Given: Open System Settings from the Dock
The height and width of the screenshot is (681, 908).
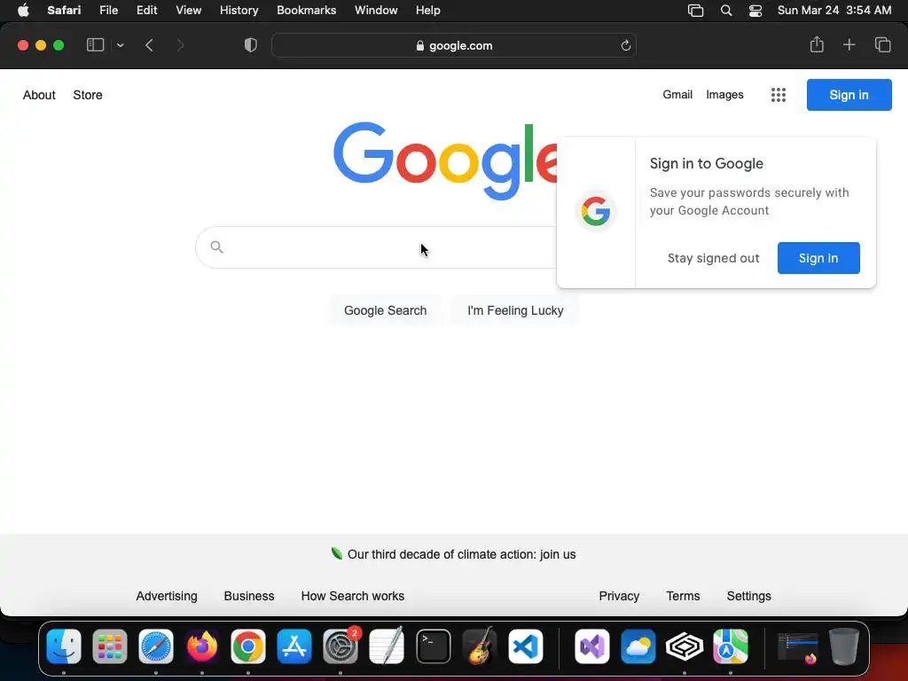Looking at the screenshot, I should (x=340, y=646).
